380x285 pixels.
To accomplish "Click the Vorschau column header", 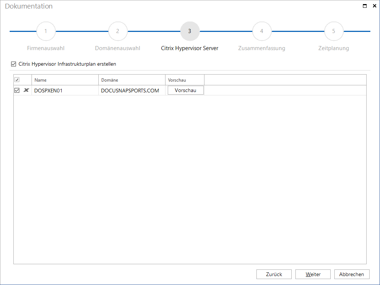I will (185, 80).
